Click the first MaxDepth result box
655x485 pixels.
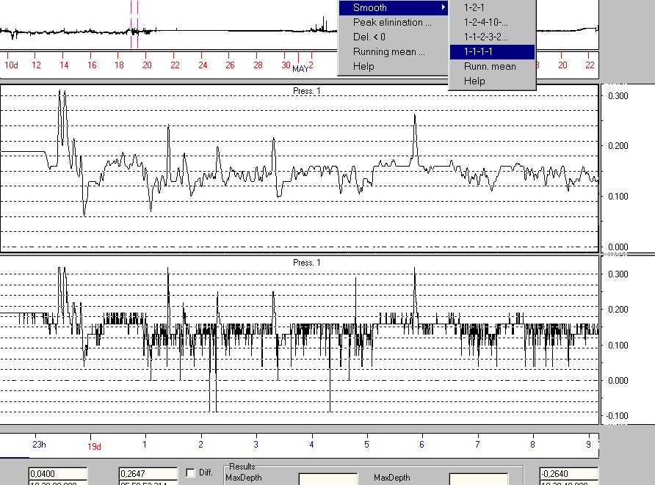pyautogui.click(x=327, y=478)
